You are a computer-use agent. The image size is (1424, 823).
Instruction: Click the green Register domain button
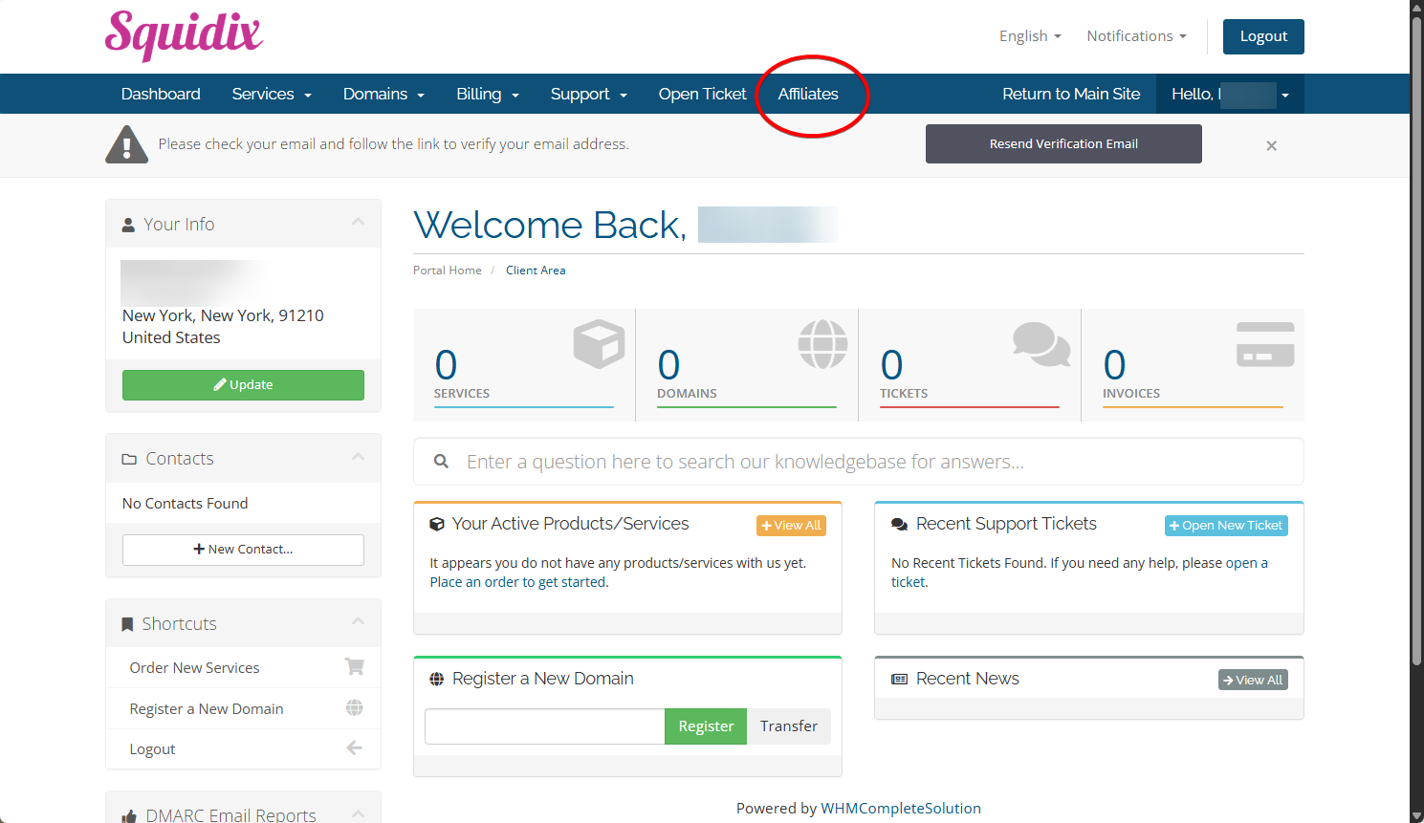pyautogui.click(x=706, y=726)
